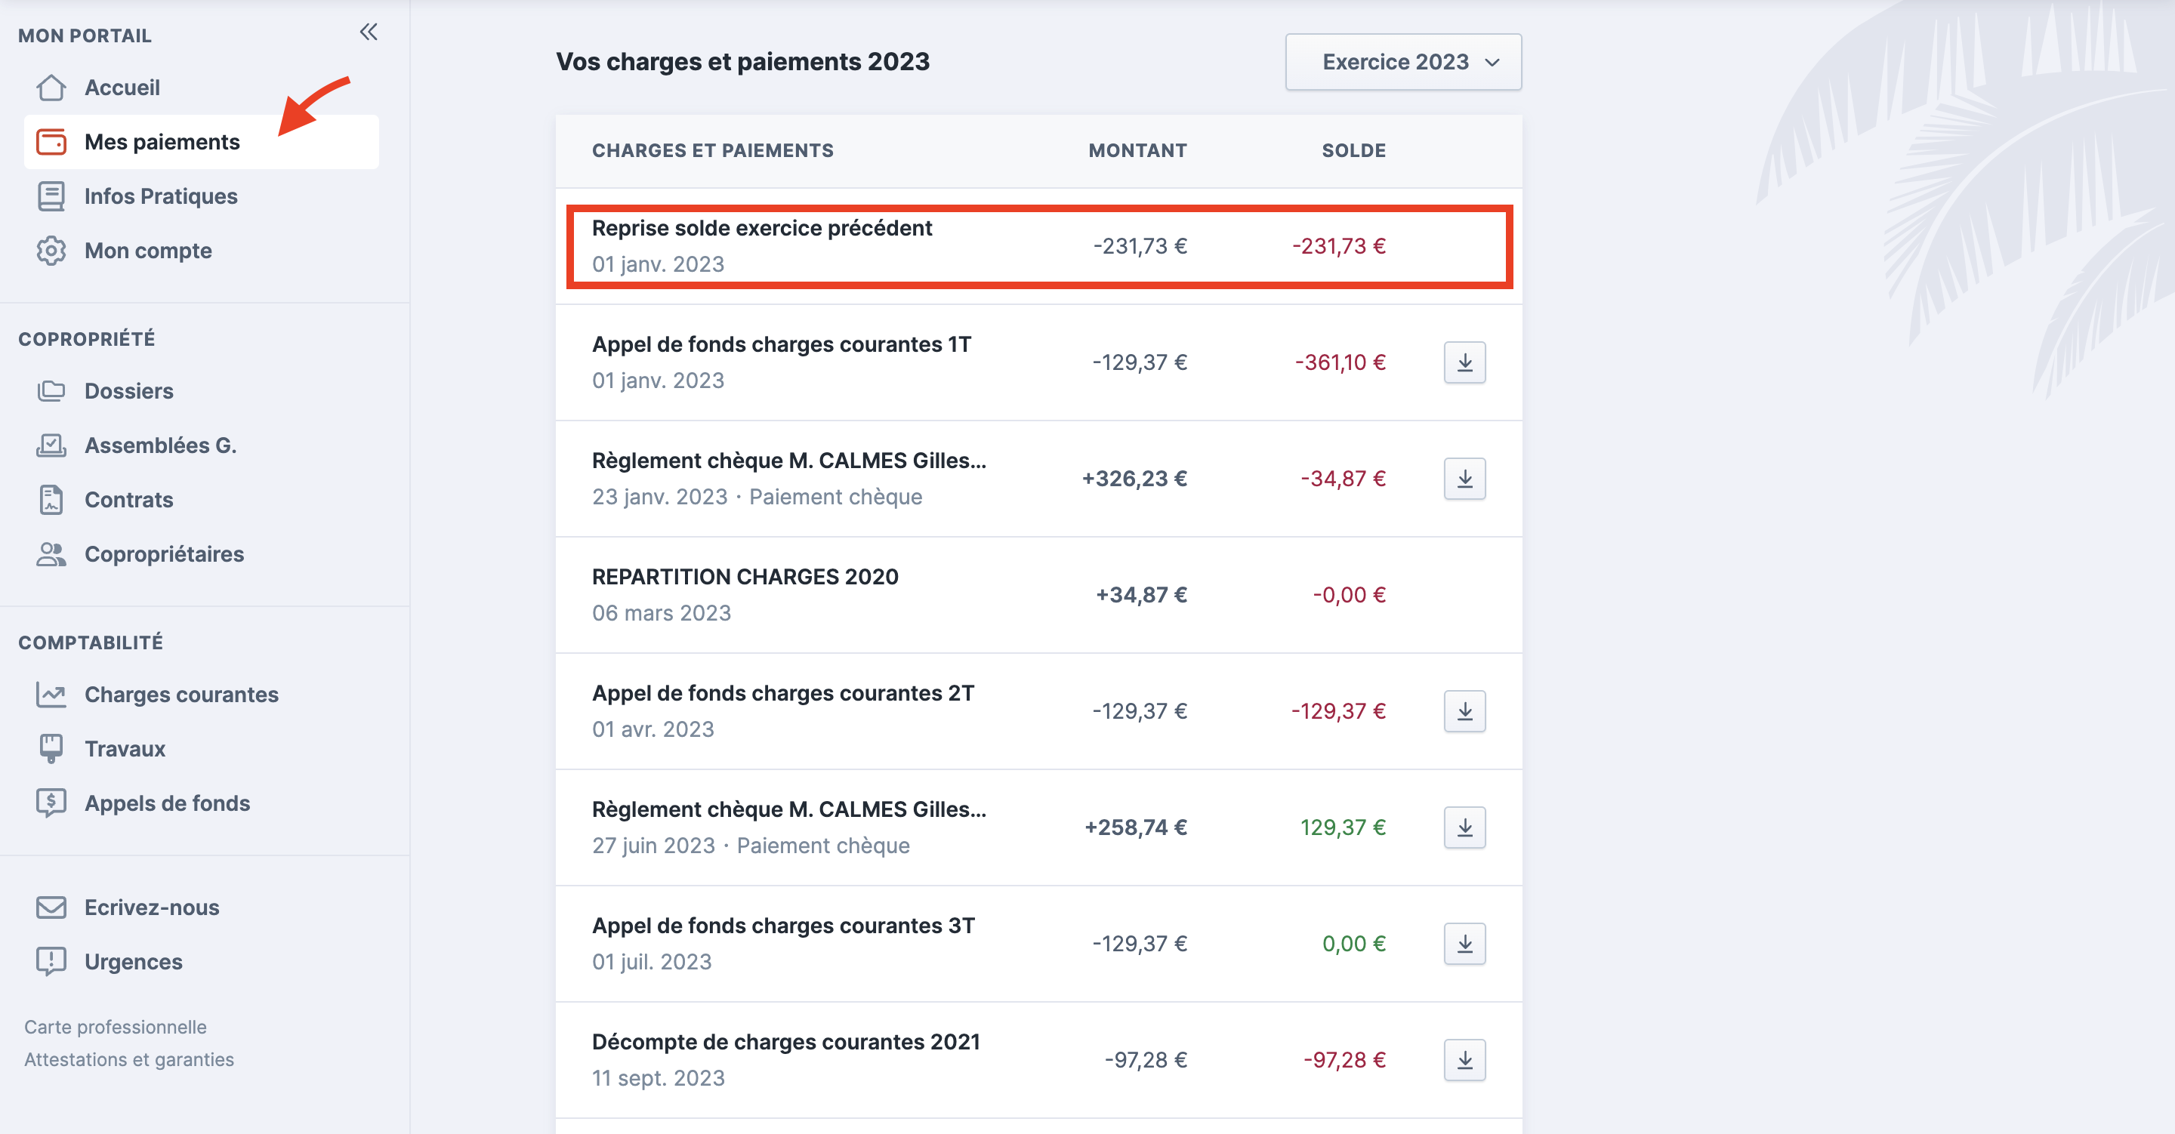Click the Dossiers folder icon
This screenshot has height=1134, width=2175.
click(51, 391)
